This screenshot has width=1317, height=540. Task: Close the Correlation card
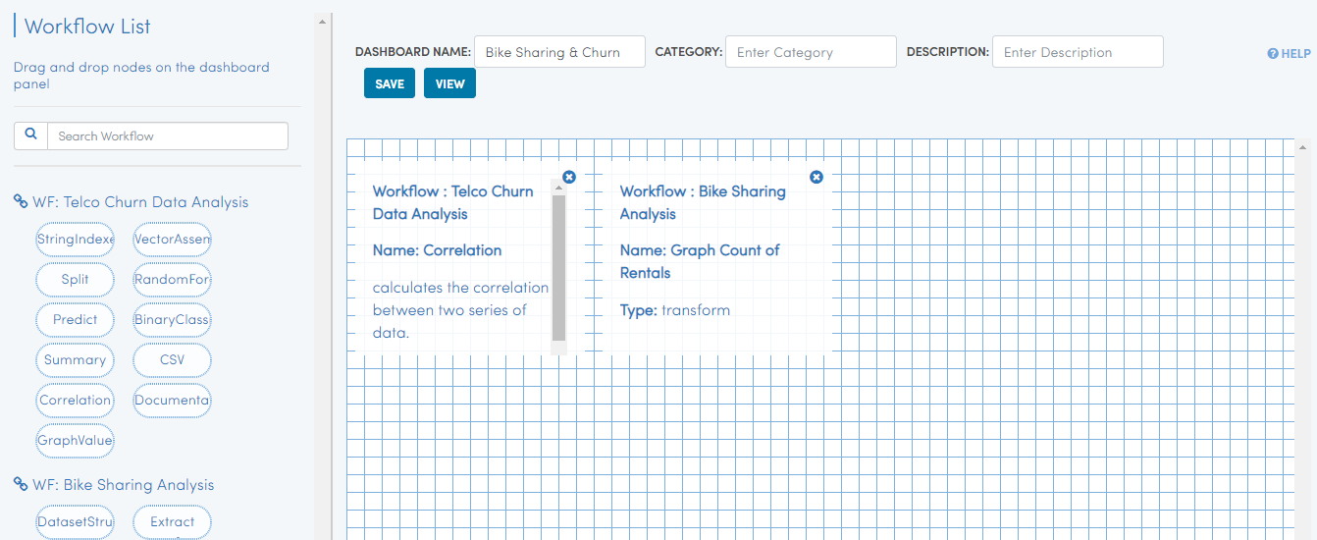click(x=569, y=177)
